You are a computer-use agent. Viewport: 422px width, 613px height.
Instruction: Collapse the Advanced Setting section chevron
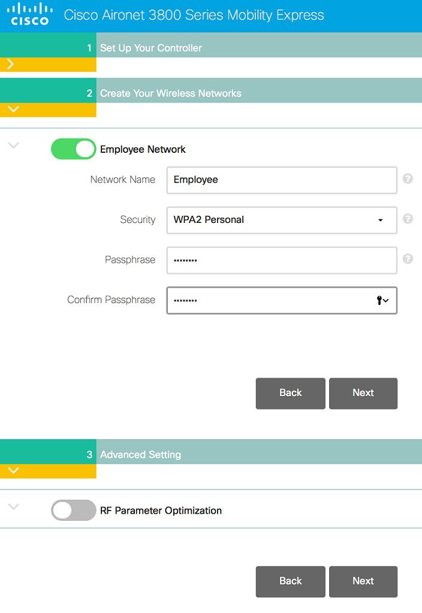(13, 470)
